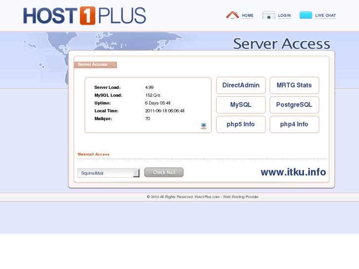Go to PostgreSQL button
Screen dimensions: 359x269
click(x=294, y=105)
